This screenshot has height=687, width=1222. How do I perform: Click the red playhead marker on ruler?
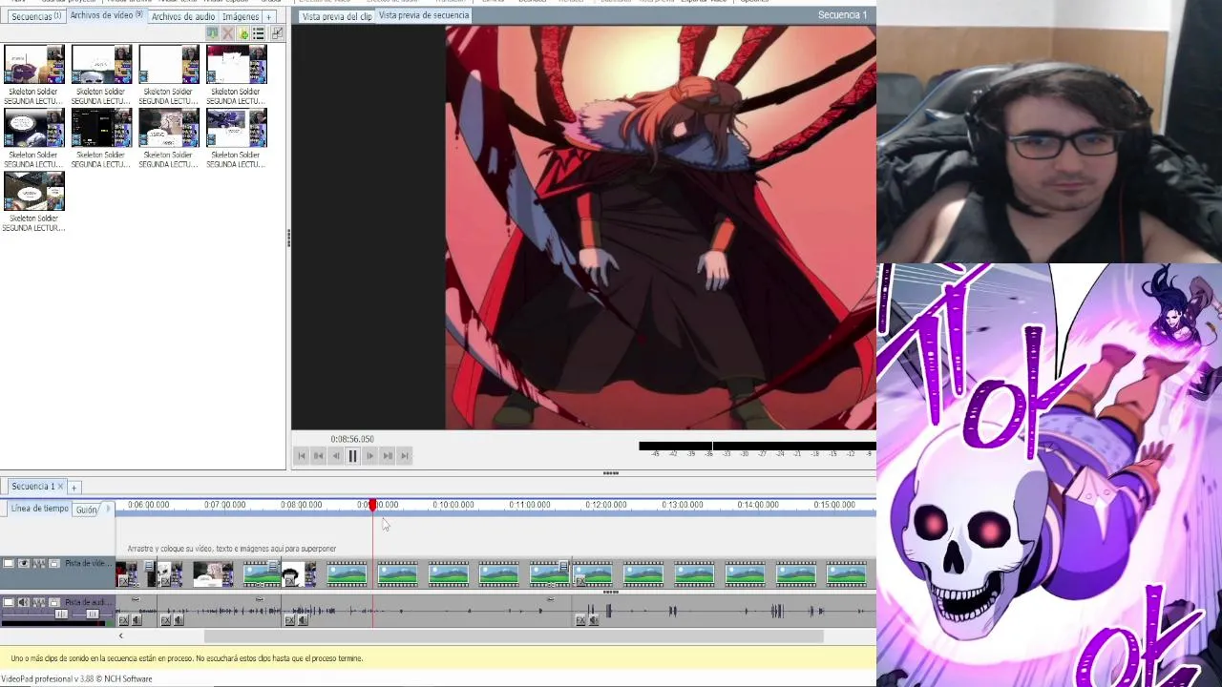(x=373, y=505)
